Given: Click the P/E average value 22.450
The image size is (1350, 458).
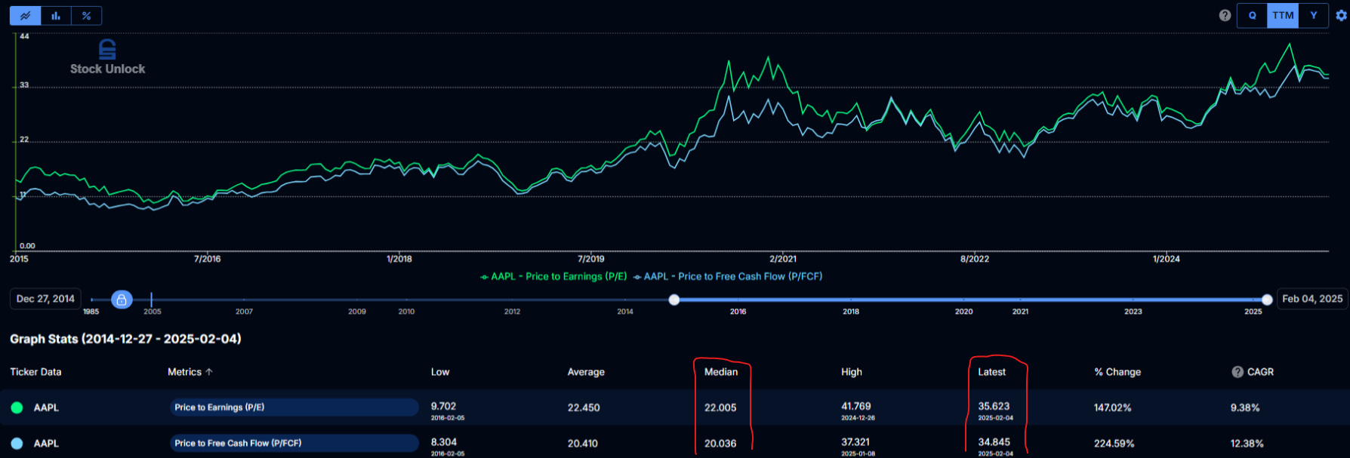Looking at the screenshot, I should point(584,407).
